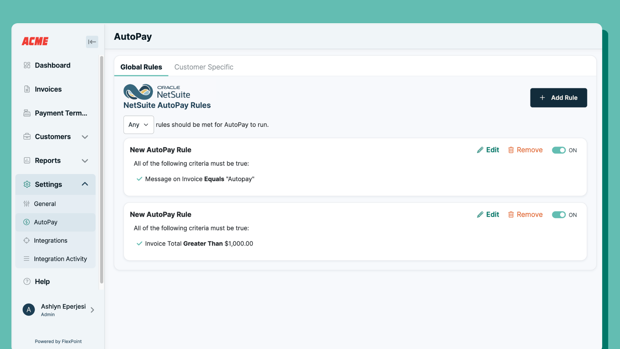Open the Any rules dropdown
Screen dimensions: 620x349
tap(139, 125)
